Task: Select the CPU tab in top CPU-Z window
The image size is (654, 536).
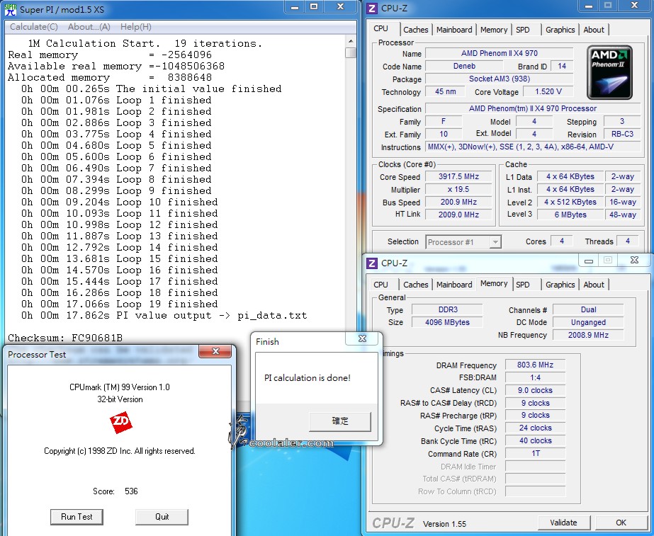Action: [380, 28]
